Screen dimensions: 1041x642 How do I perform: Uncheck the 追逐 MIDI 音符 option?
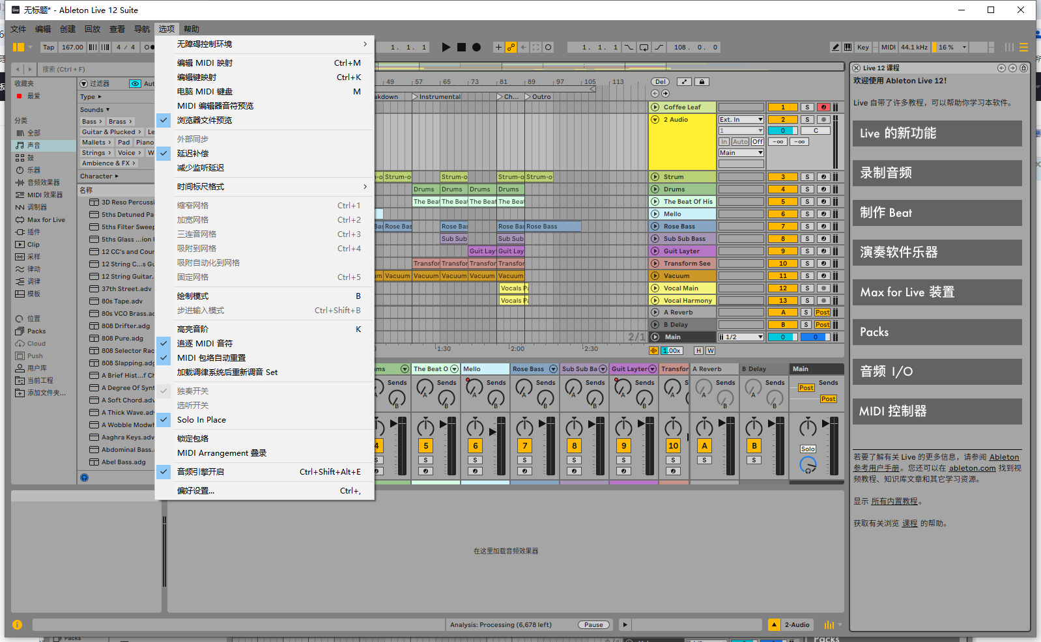[205, 344]
